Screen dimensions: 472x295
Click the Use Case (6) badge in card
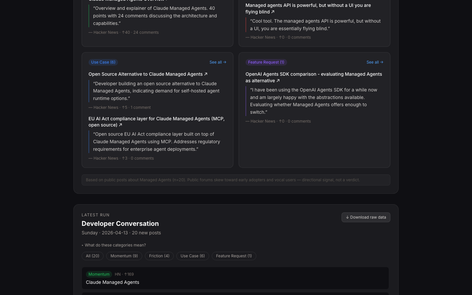point(103,62)
